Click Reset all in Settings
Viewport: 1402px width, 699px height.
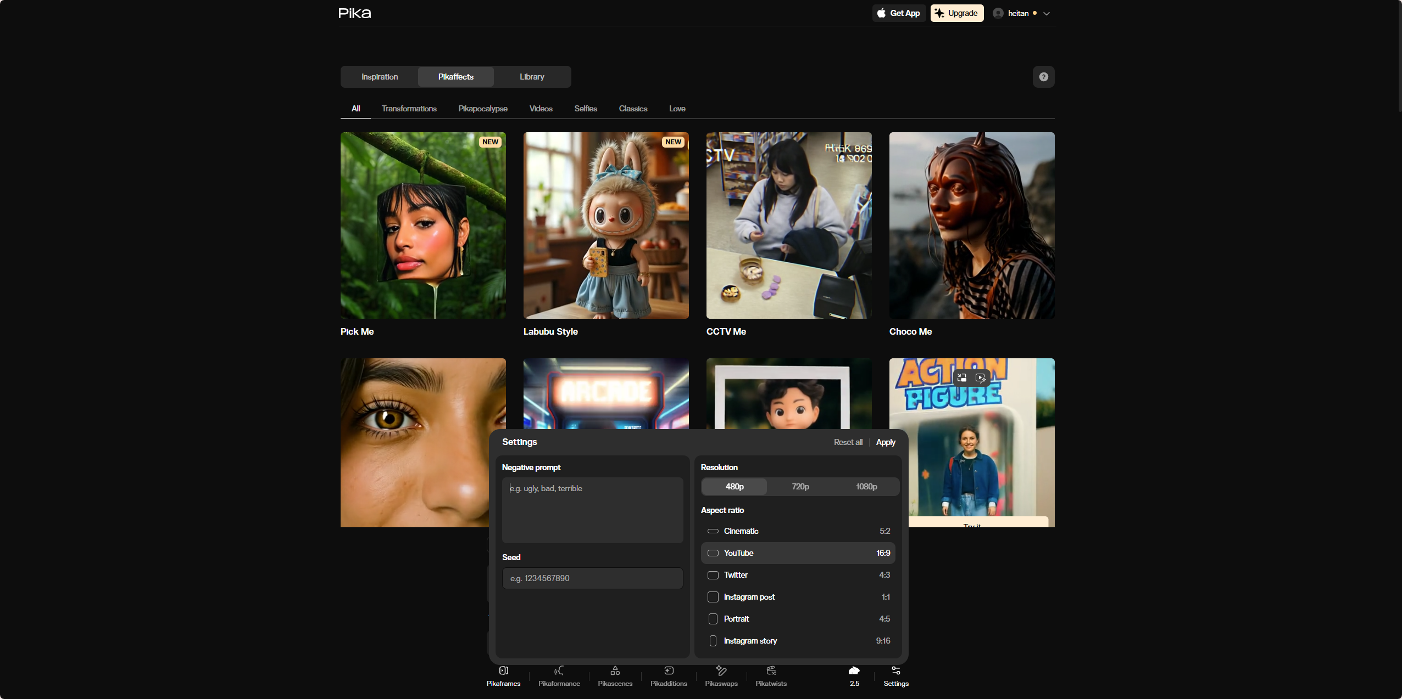click(x=848, y=442)
